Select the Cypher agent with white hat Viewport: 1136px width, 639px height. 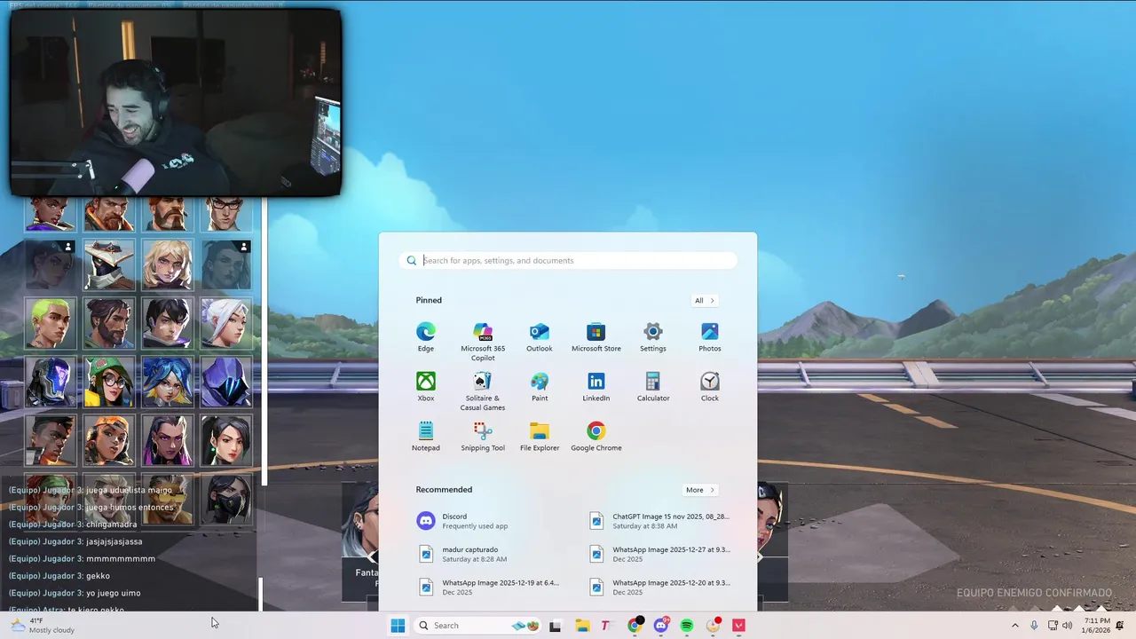pyautogui.click(x=109, y=264)
